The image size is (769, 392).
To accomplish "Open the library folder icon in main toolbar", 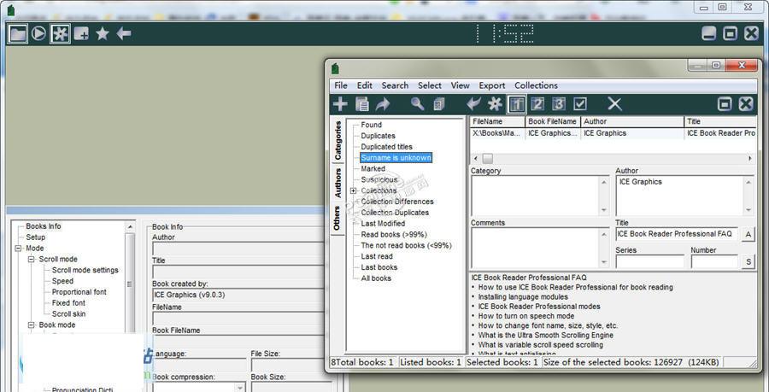I will (18, 34).
